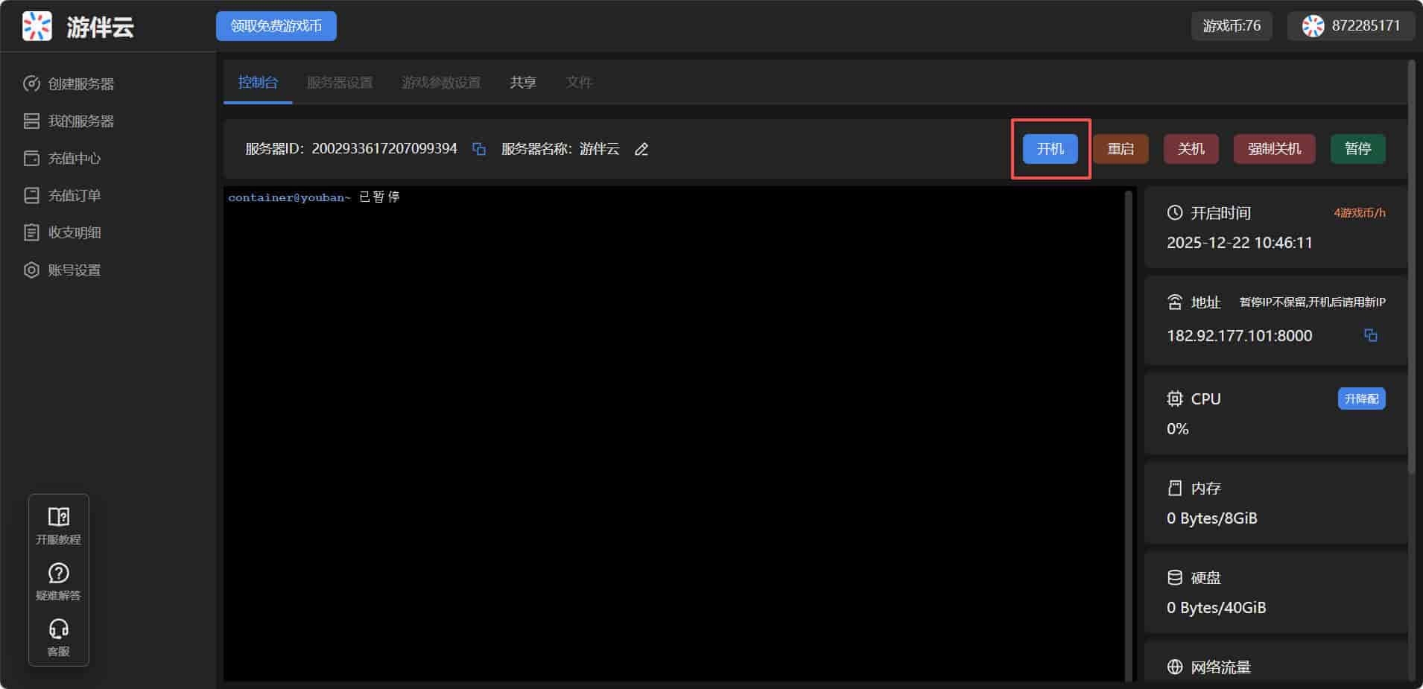Pause the server with 暂停 button
Viewport: 1423px width, 689px height.
pyautogui.click(x=1357, y=149)
